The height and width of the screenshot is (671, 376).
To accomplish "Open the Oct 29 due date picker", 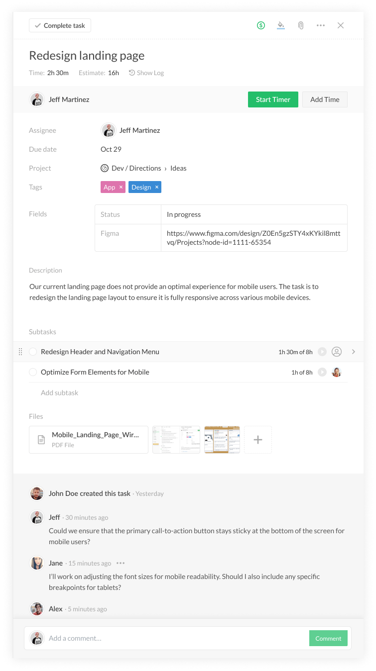I will pos(111,149).
